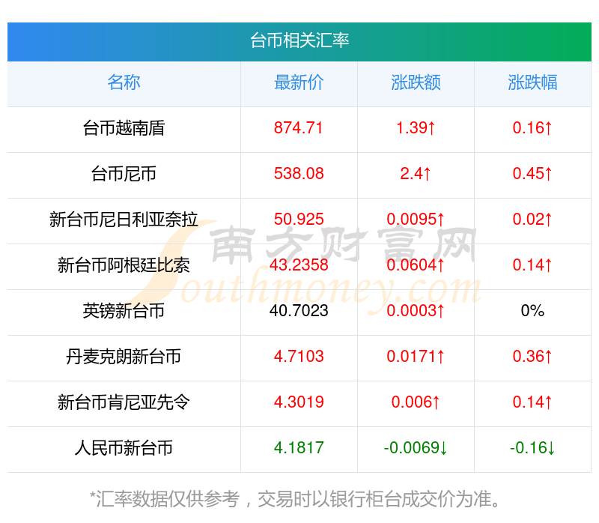Screen dimensions: 599x523
Task: Select the 人民币新台币 row name
Action: [124, 448]
